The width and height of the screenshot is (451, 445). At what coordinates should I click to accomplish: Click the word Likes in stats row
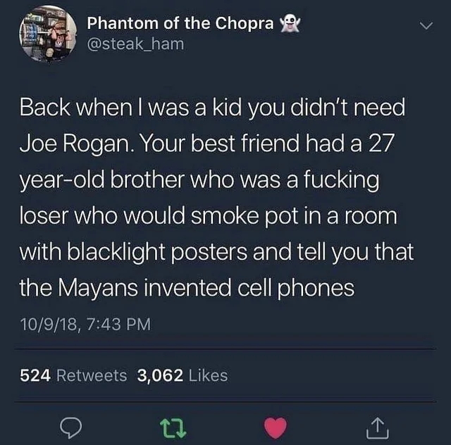209,375
